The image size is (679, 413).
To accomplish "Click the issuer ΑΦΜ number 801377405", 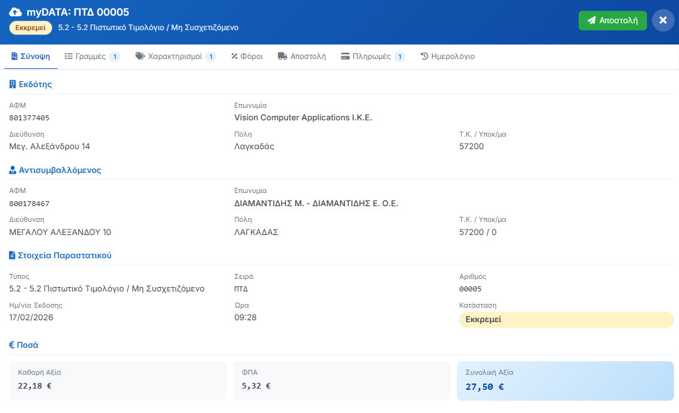I will click(x=29, y=118).
